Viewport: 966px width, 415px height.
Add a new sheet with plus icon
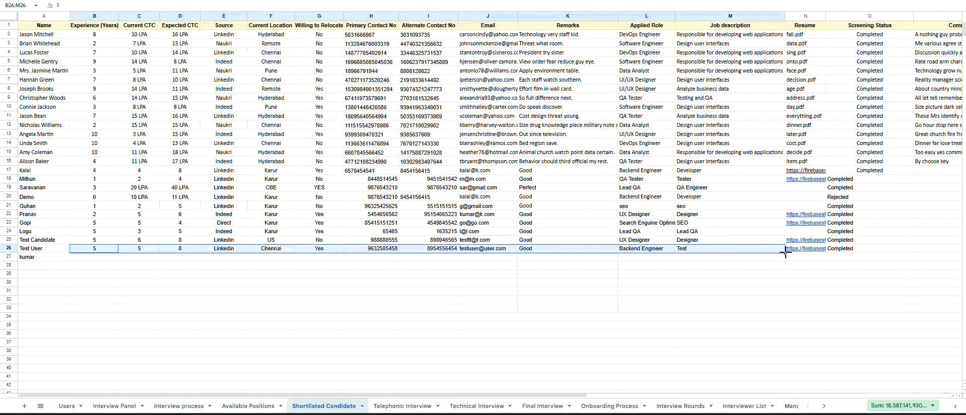pos(24,406)
